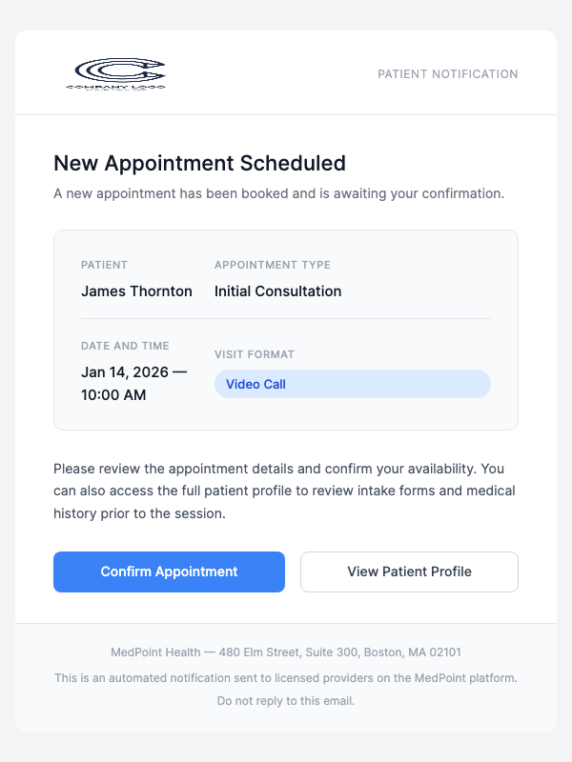Click the New Appointment Scheduled heading
This screenshot has width=572, height=762.
tap(199, 163)
